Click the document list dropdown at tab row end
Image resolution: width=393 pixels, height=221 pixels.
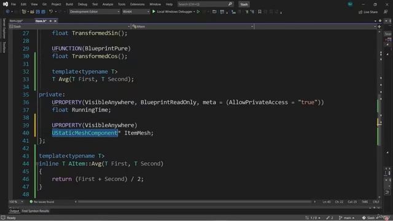click(375, 21)
